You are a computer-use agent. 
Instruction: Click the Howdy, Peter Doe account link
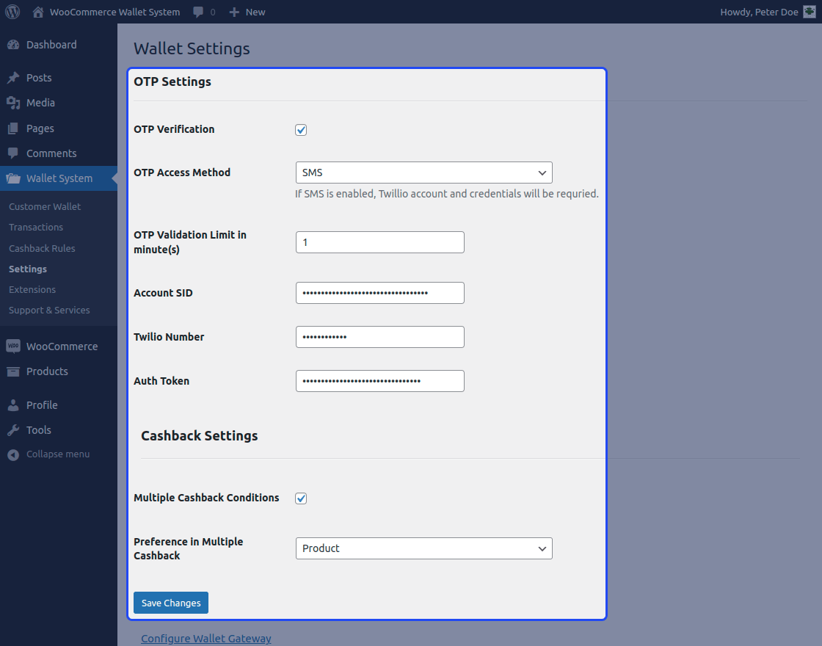(x=759, y=12)
